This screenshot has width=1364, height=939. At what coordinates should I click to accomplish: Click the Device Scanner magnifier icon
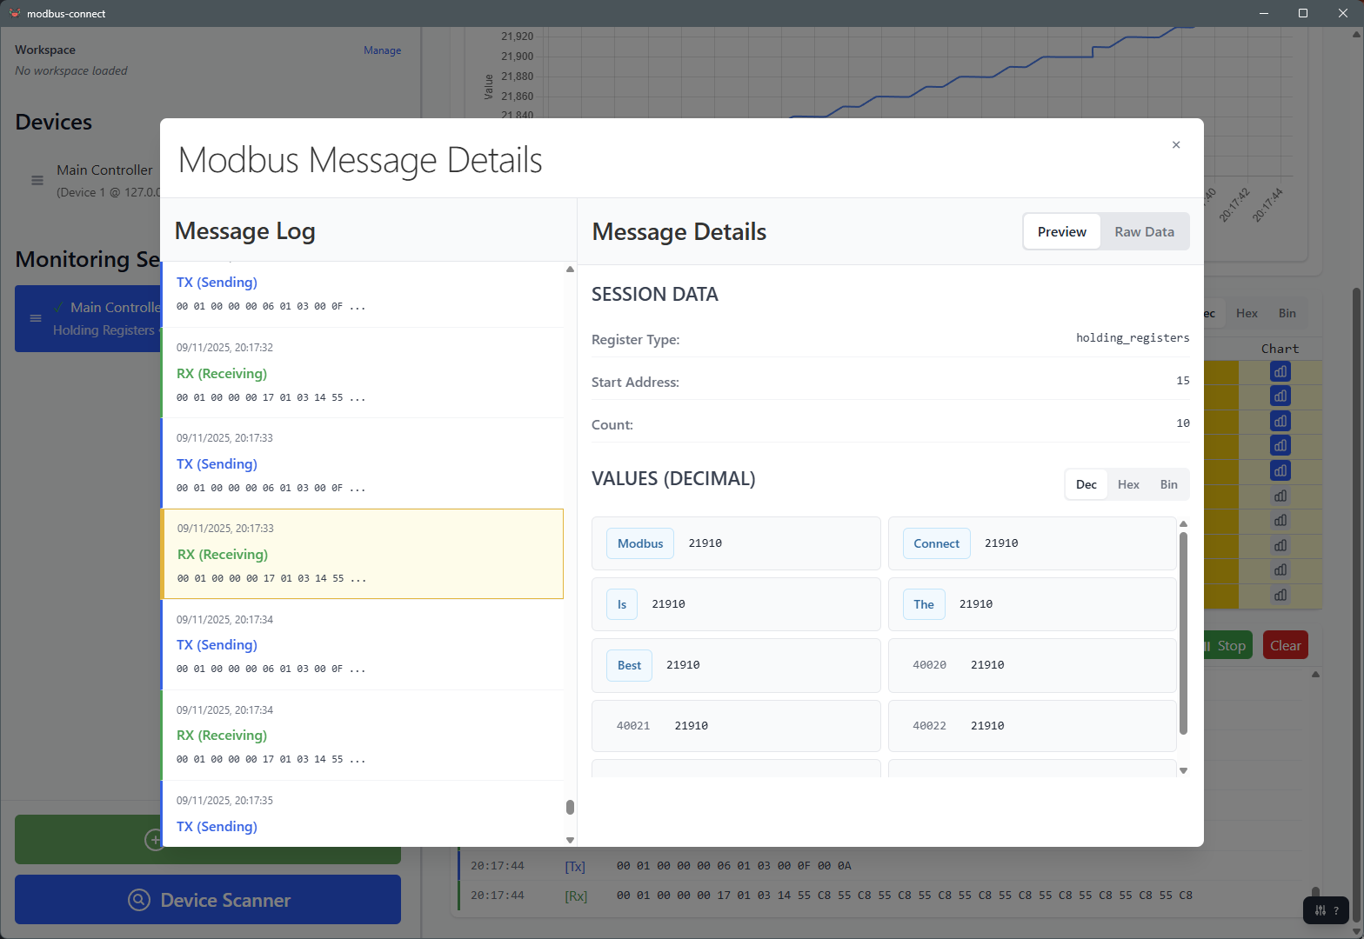pyautogui.click(x=139, y=900)
